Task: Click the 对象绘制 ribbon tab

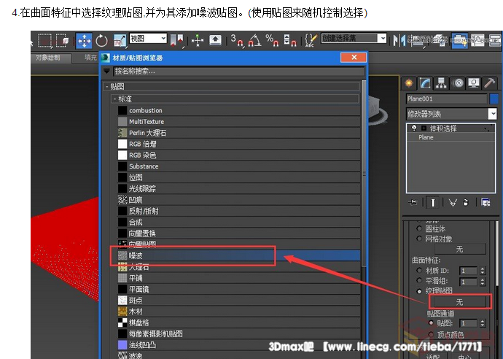Action: pos(47,58)
